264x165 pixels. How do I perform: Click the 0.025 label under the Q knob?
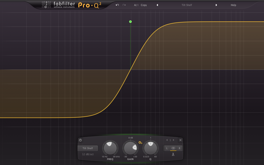pos(146,157)
